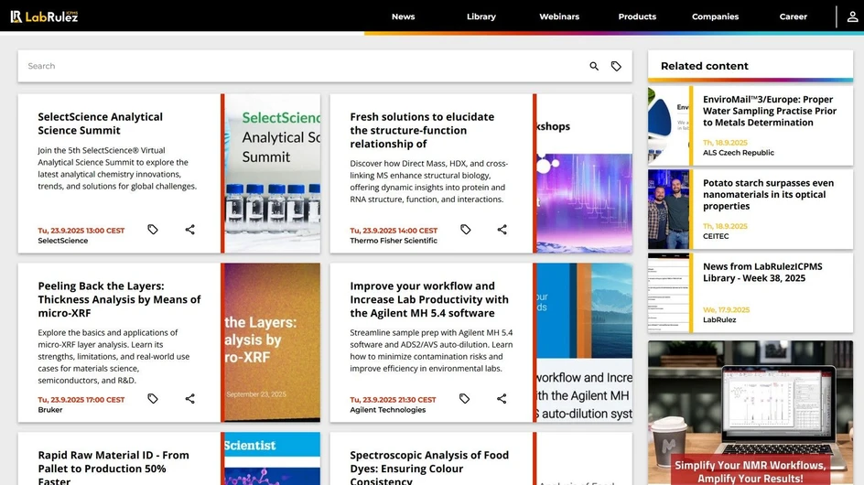The width and height of the screenshot is (864, 485).
Task: Open the tag filter icon in search bar
Action: (x=616, y=66)
